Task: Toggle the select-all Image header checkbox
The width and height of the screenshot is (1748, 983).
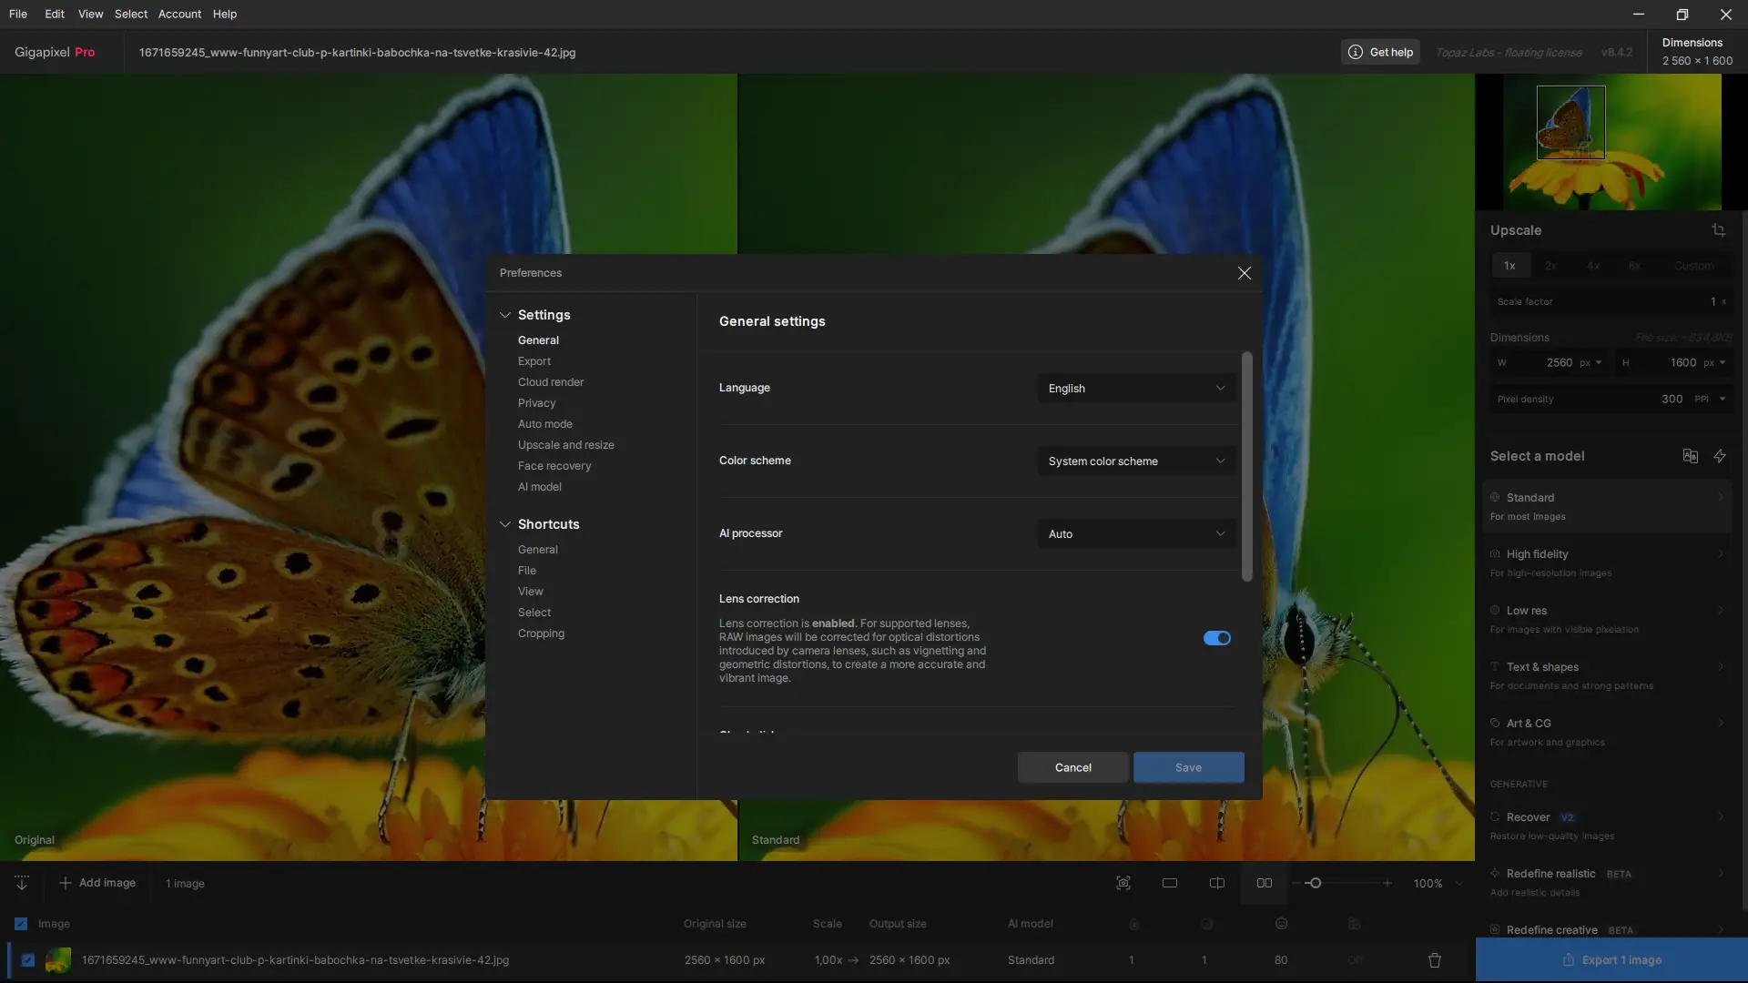Action: click(21, 924)
